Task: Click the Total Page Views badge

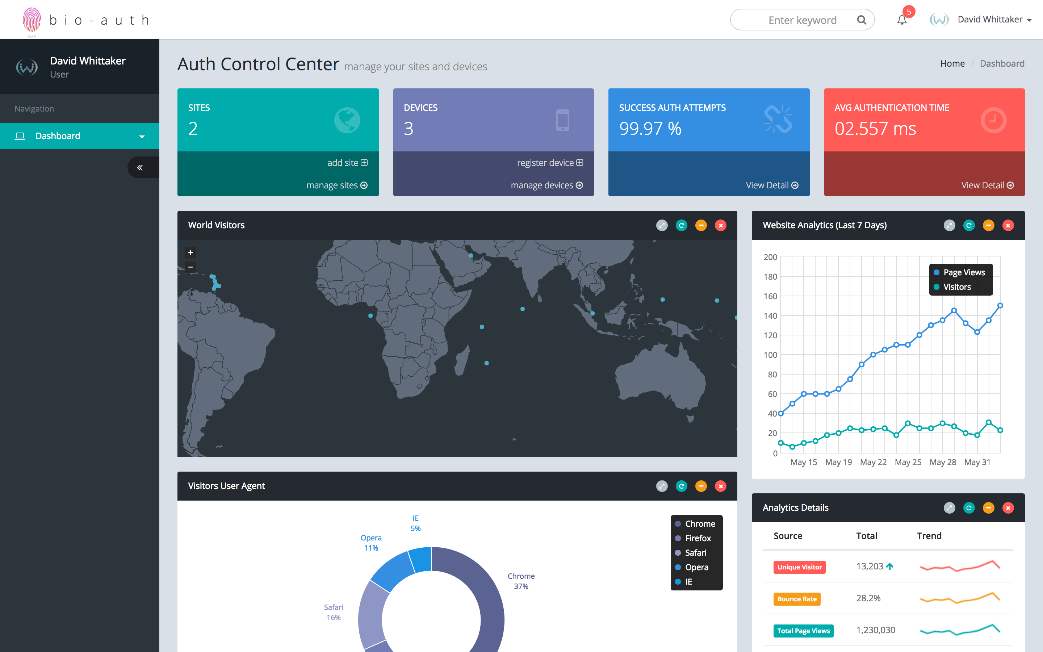Action: point(803,631)
